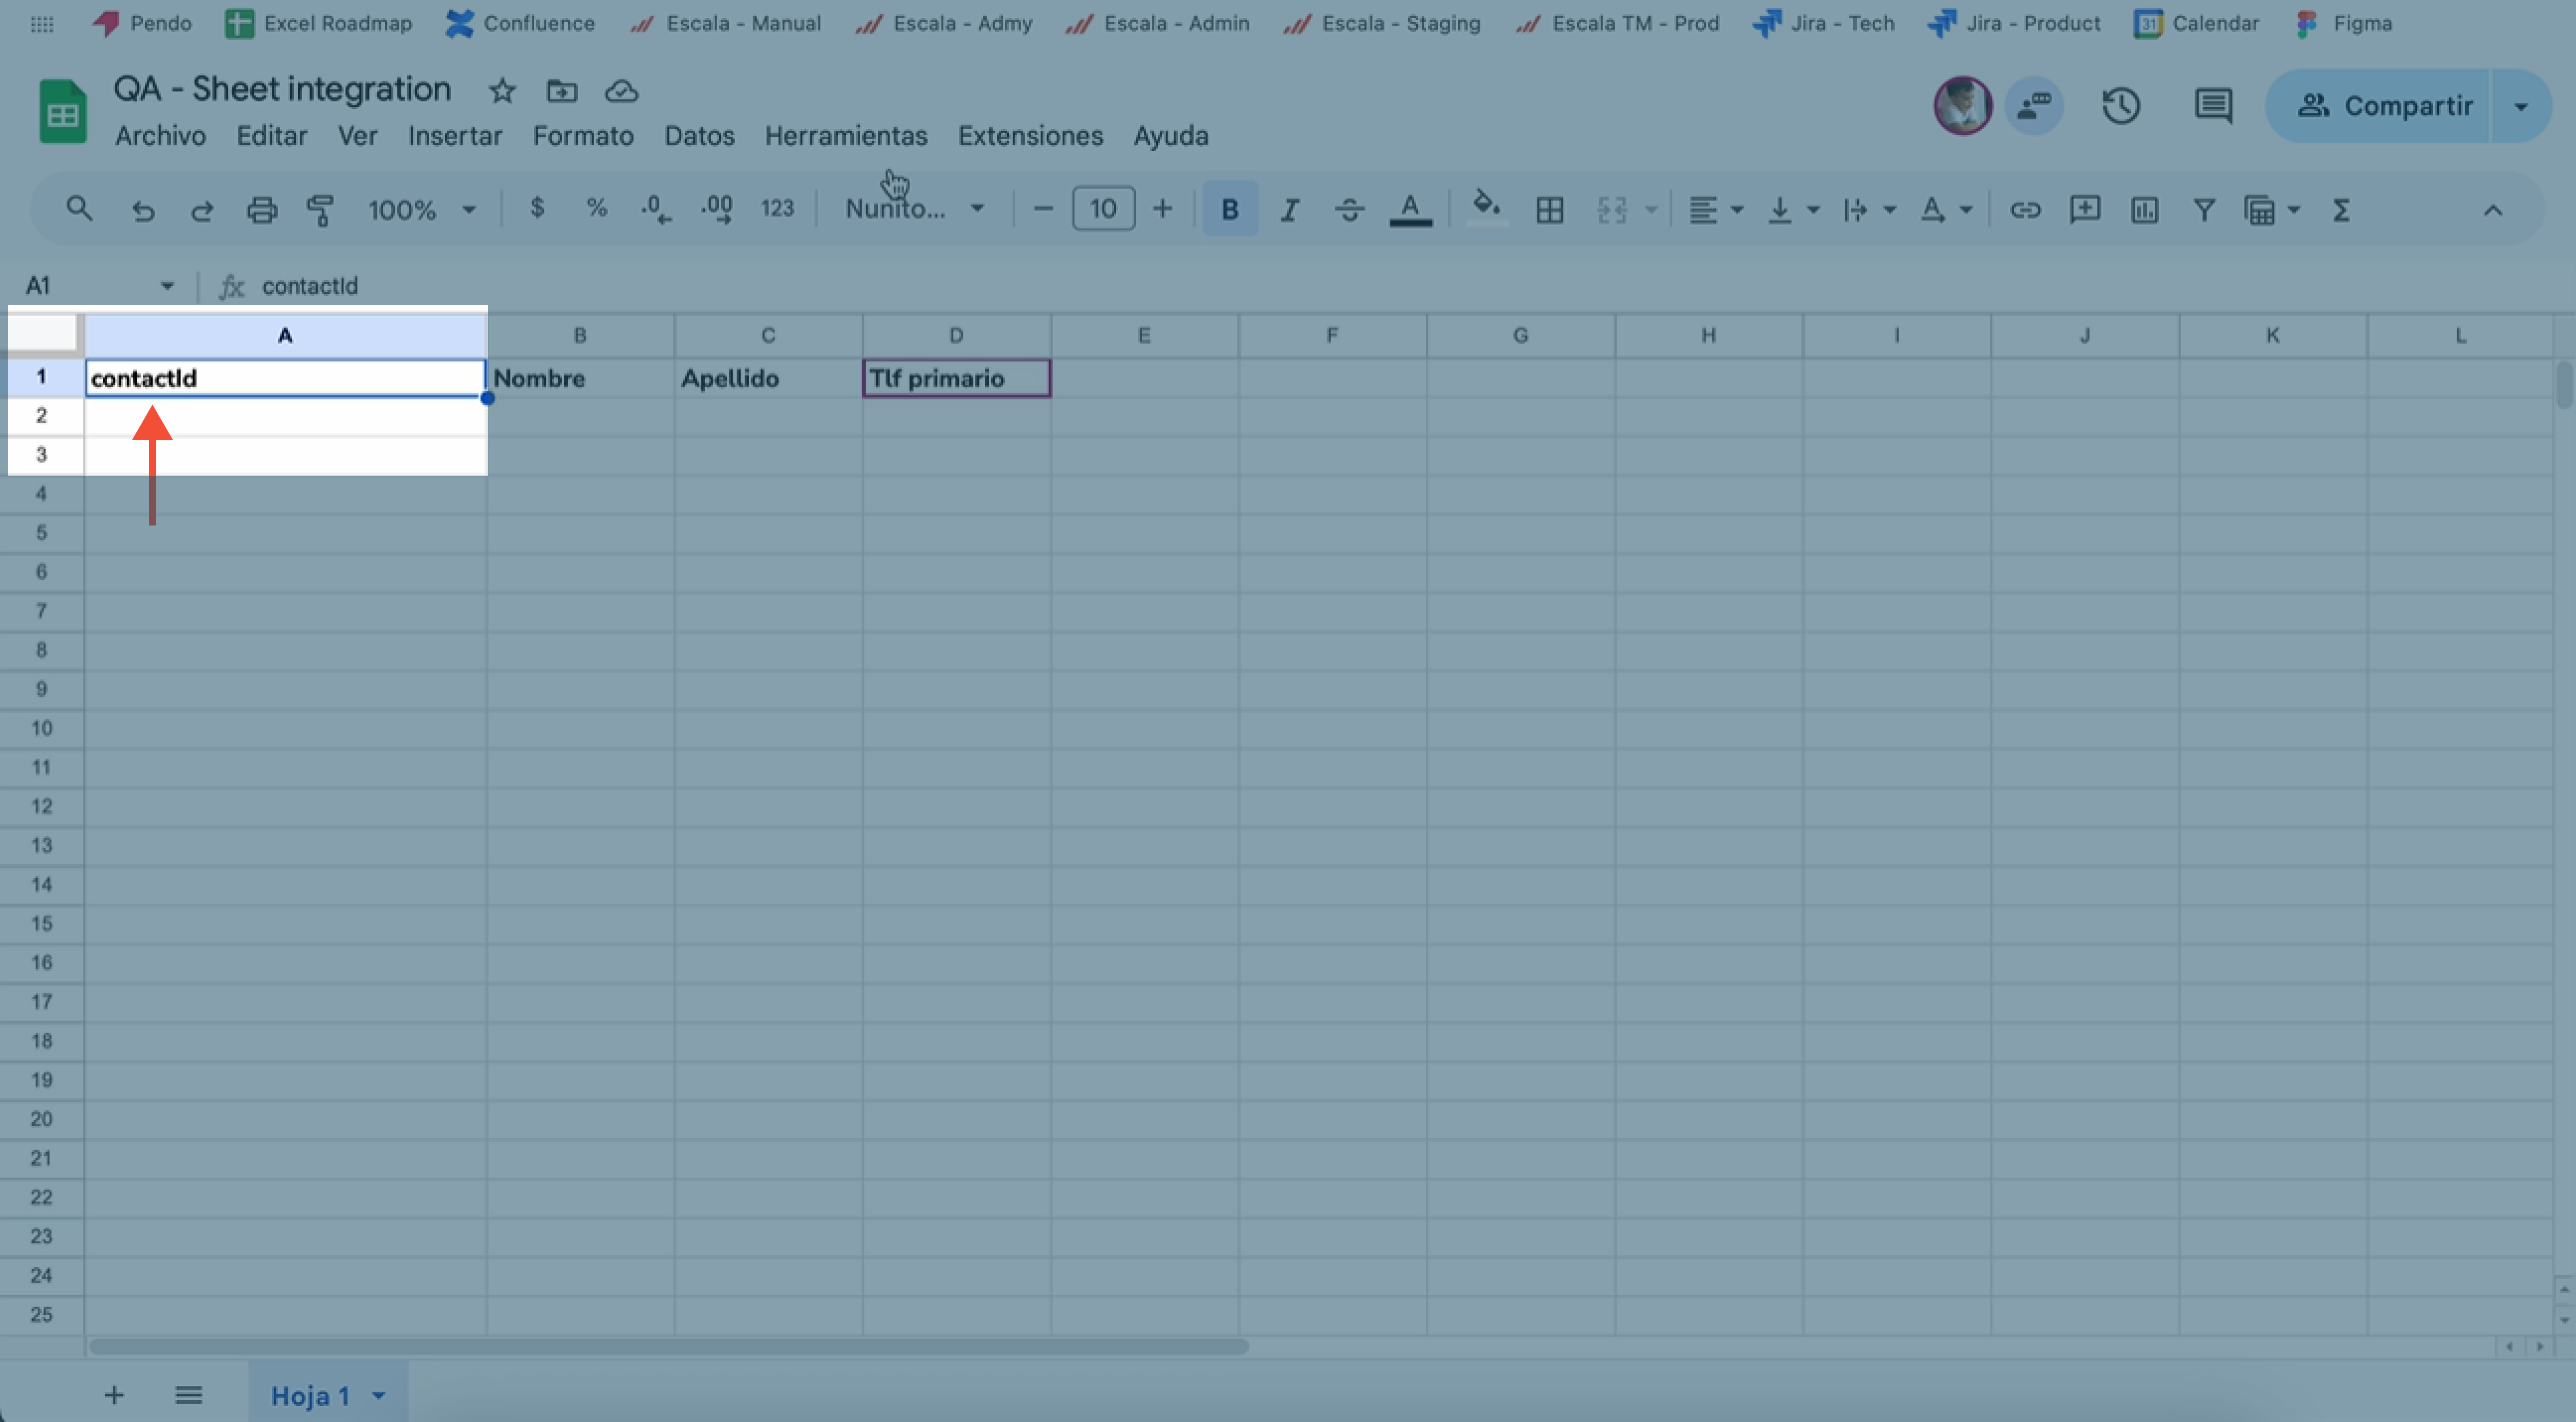Decrease font size with minus button
The height and width of the screenshot is (1422, 2576).
(x=1042, y=208)
